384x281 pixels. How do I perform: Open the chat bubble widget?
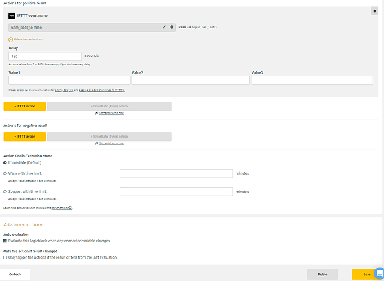(x=379, y=273)
